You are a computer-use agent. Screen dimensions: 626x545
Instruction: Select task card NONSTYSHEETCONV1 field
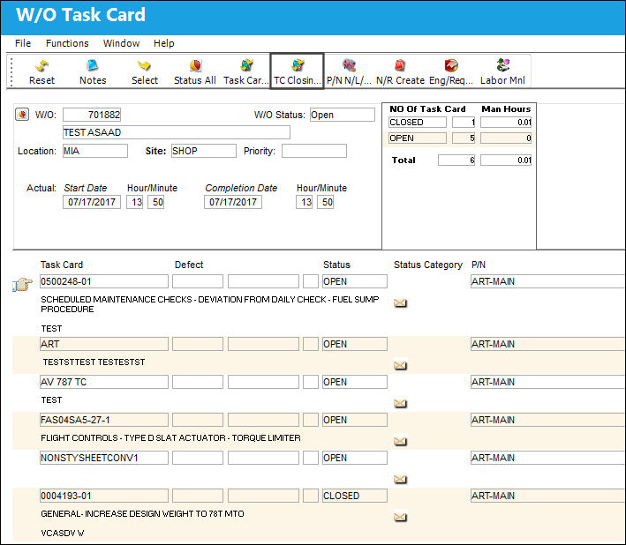click(x=104, y=458)
